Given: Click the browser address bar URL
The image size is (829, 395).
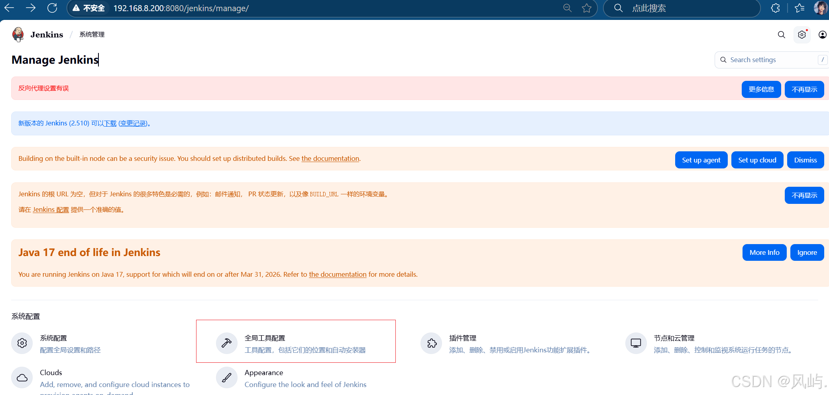Looking at the screenshot, I should click(x=181, y=8).
